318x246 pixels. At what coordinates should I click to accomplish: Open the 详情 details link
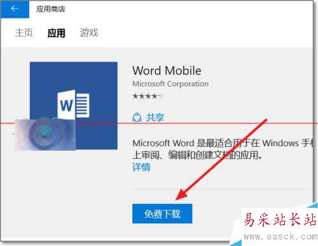click(141, 167)
